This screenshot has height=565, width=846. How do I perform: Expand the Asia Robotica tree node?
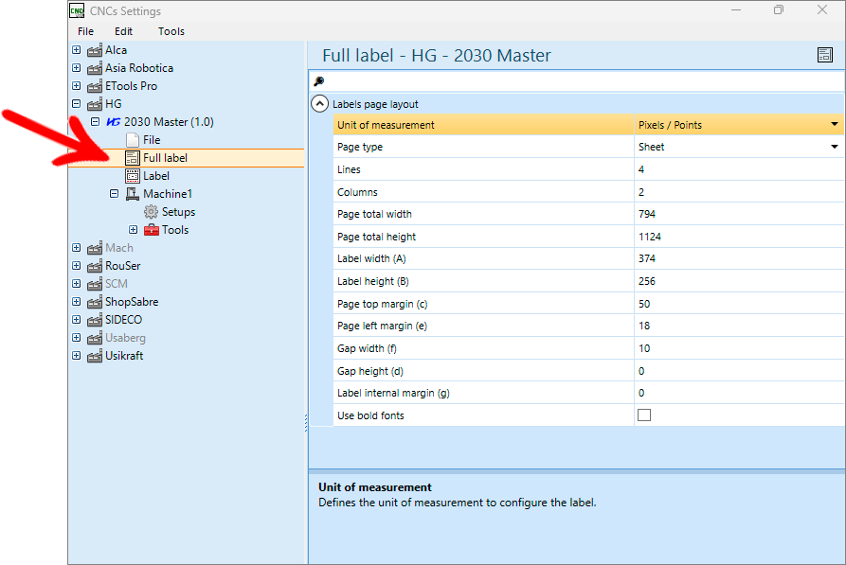click(76, 68)
